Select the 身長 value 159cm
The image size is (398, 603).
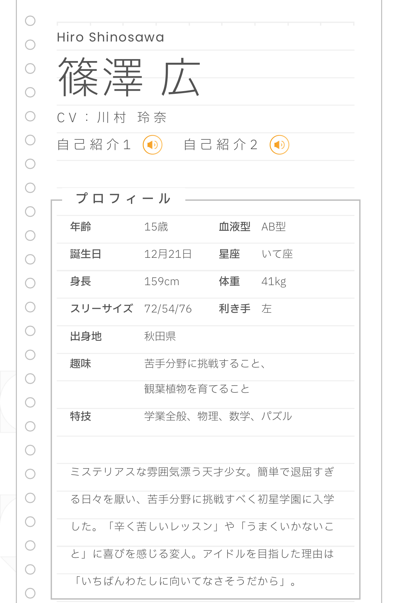point(162,281)
